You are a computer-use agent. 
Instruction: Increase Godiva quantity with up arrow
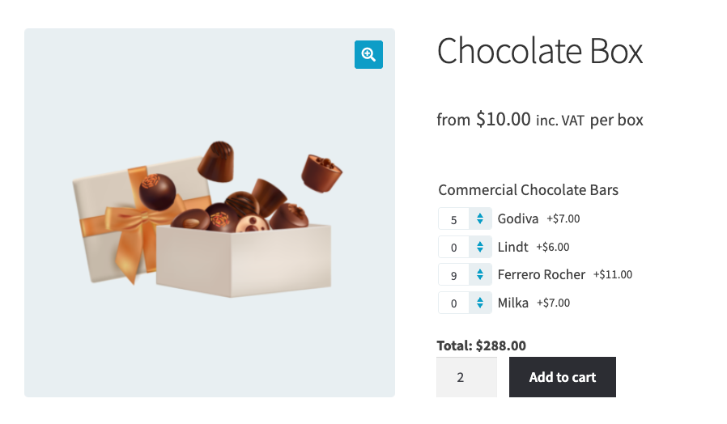coord(480,215)
